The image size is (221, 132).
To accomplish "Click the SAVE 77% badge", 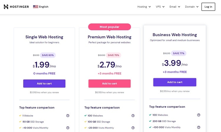I will [179, 53].
